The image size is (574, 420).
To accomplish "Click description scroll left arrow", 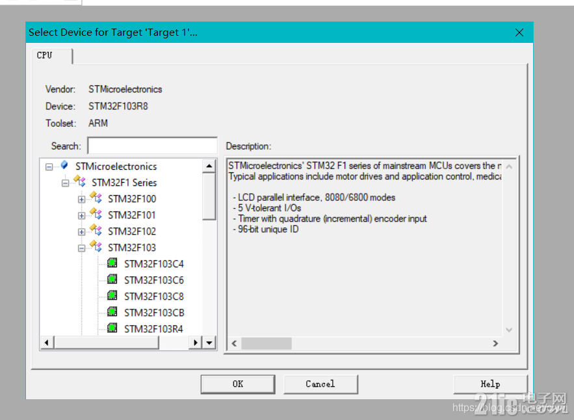I will pos(234,343).
